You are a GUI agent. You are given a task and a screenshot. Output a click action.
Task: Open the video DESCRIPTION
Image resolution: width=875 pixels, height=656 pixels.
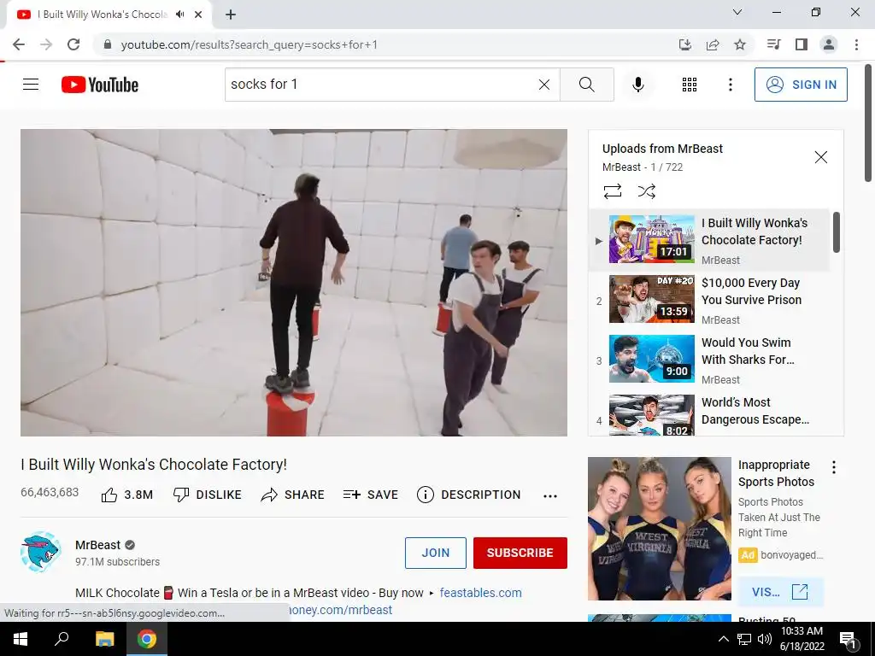(469, 495)
